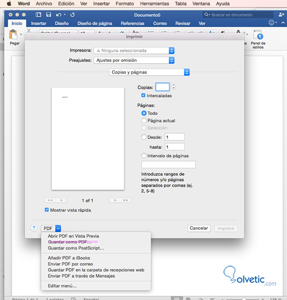
Task: Click the Share/add person icon
Action: click(281, 14)
